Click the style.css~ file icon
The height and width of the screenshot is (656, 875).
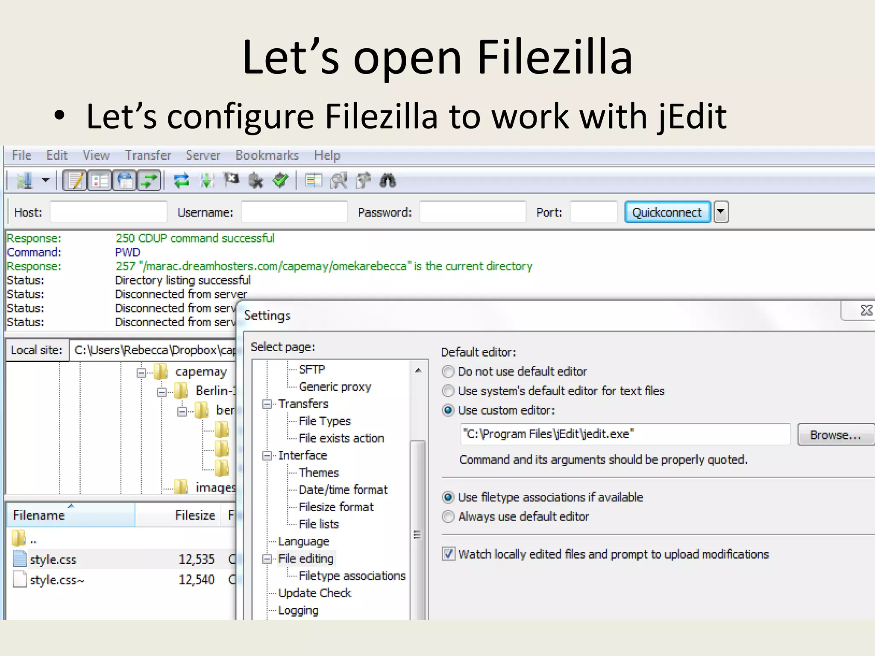(20, 580)
